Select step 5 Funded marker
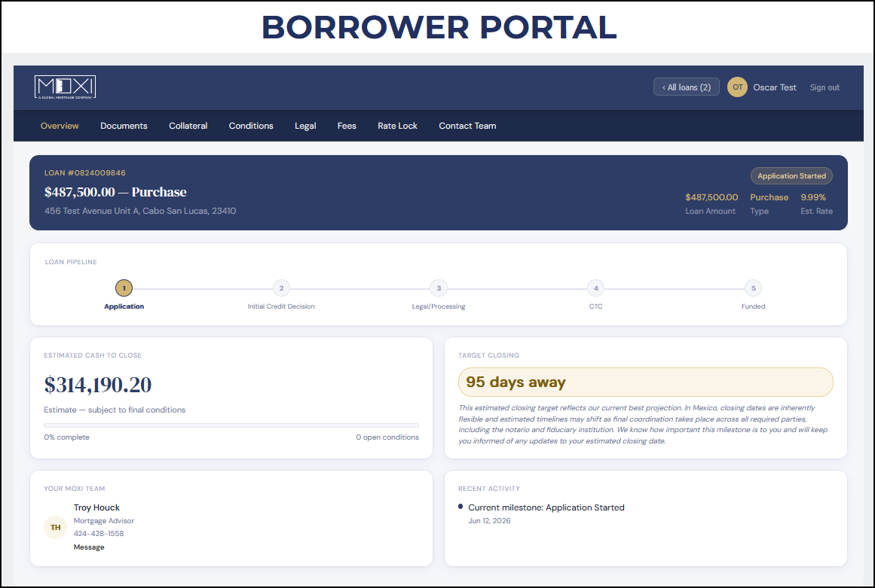The width and height of the screenshot is (875, 588). [754, 288]
